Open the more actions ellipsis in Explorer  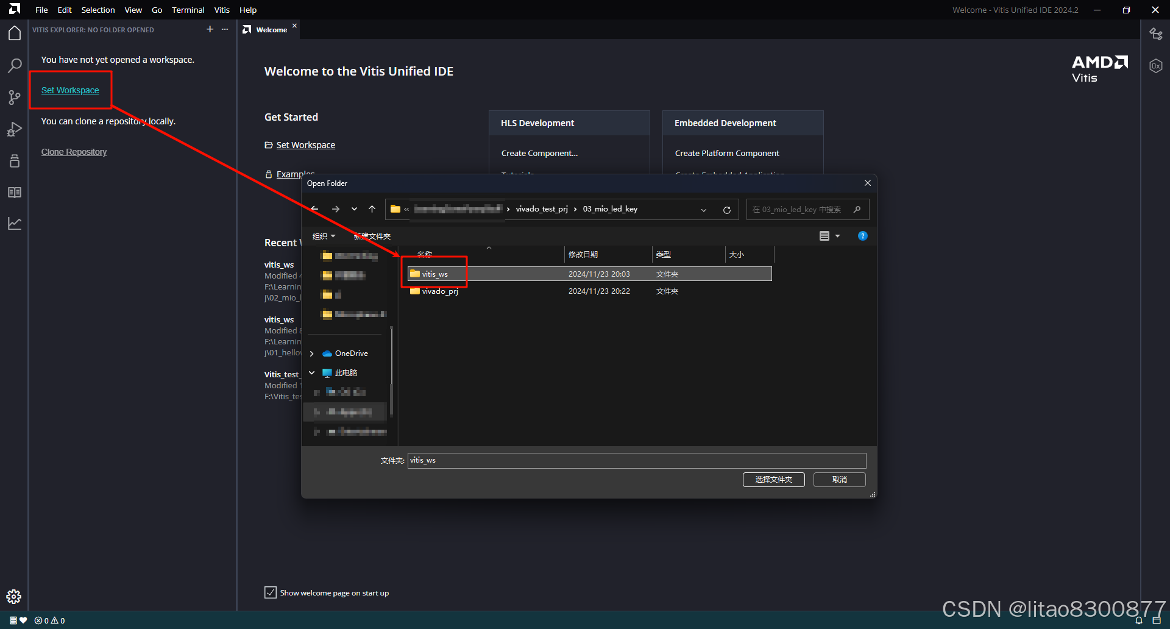225,29
